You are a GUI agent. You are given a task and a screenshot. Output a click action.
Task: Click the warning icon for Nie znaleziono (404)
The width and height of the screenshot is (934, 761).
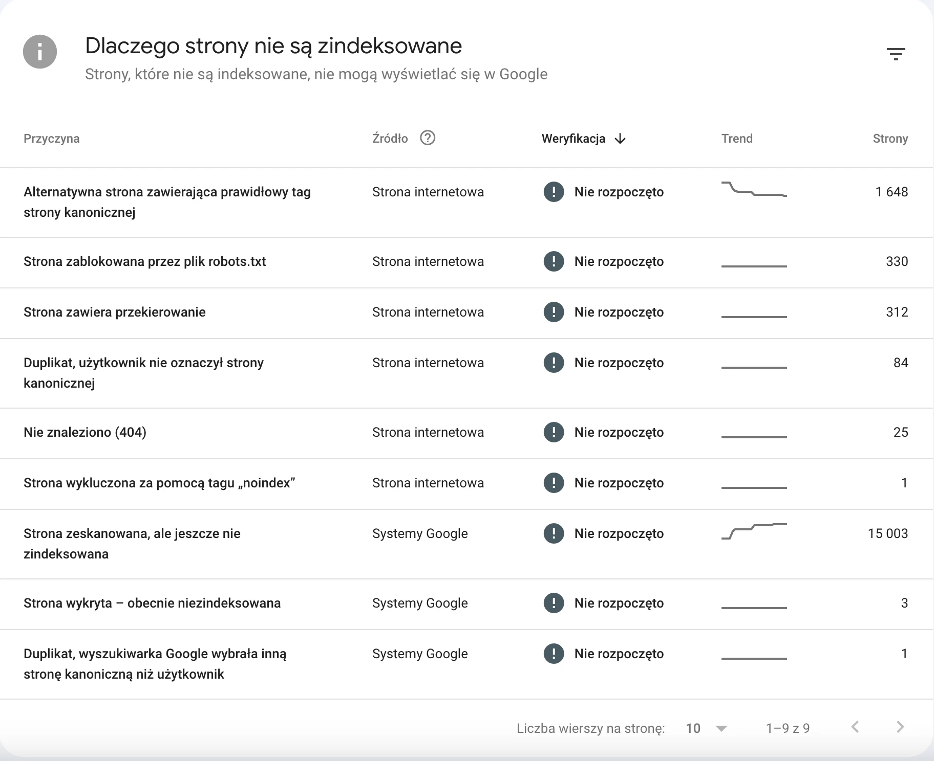(x=554, y=432)
